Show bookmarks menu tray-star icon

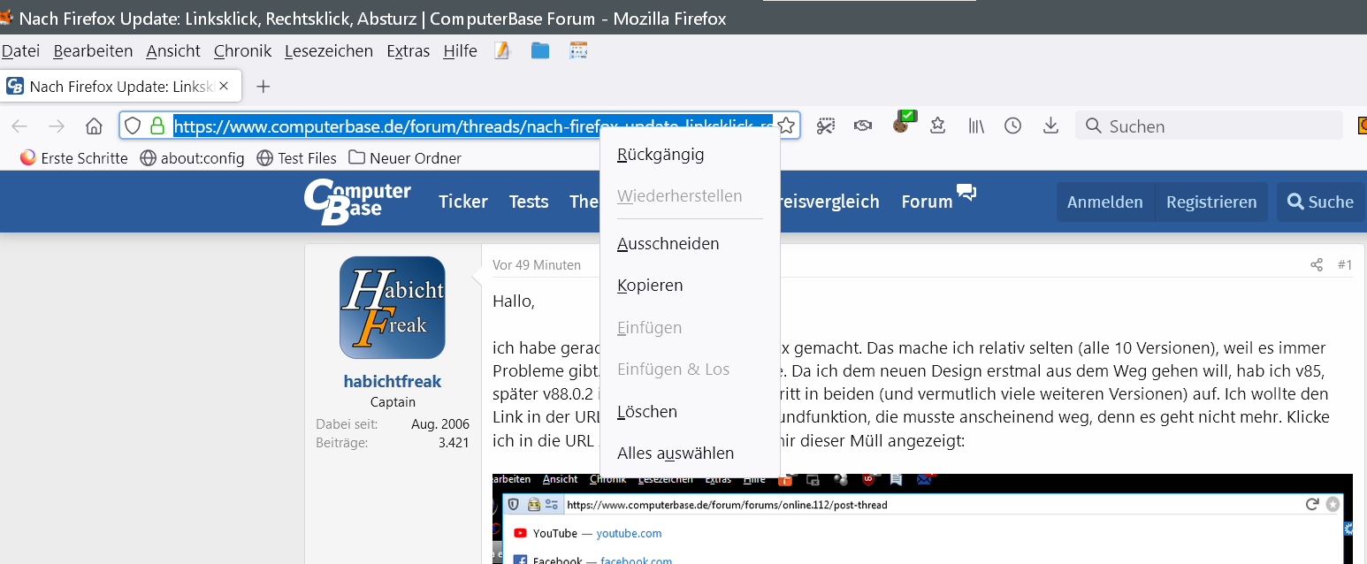[938, 126]
